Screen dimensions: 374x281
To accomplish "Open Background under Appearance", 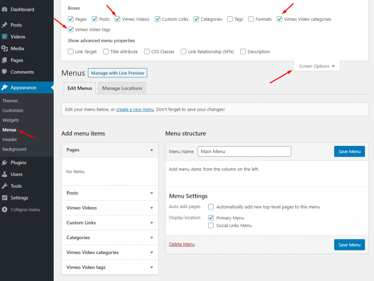I will point(14,149).
